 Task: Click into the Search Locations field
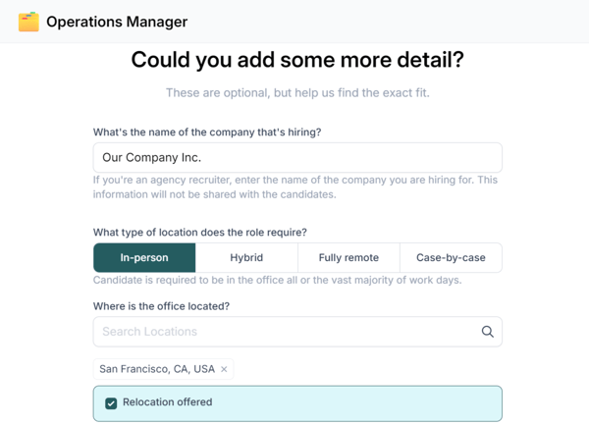pyautogui.click(x=285, y=332)
